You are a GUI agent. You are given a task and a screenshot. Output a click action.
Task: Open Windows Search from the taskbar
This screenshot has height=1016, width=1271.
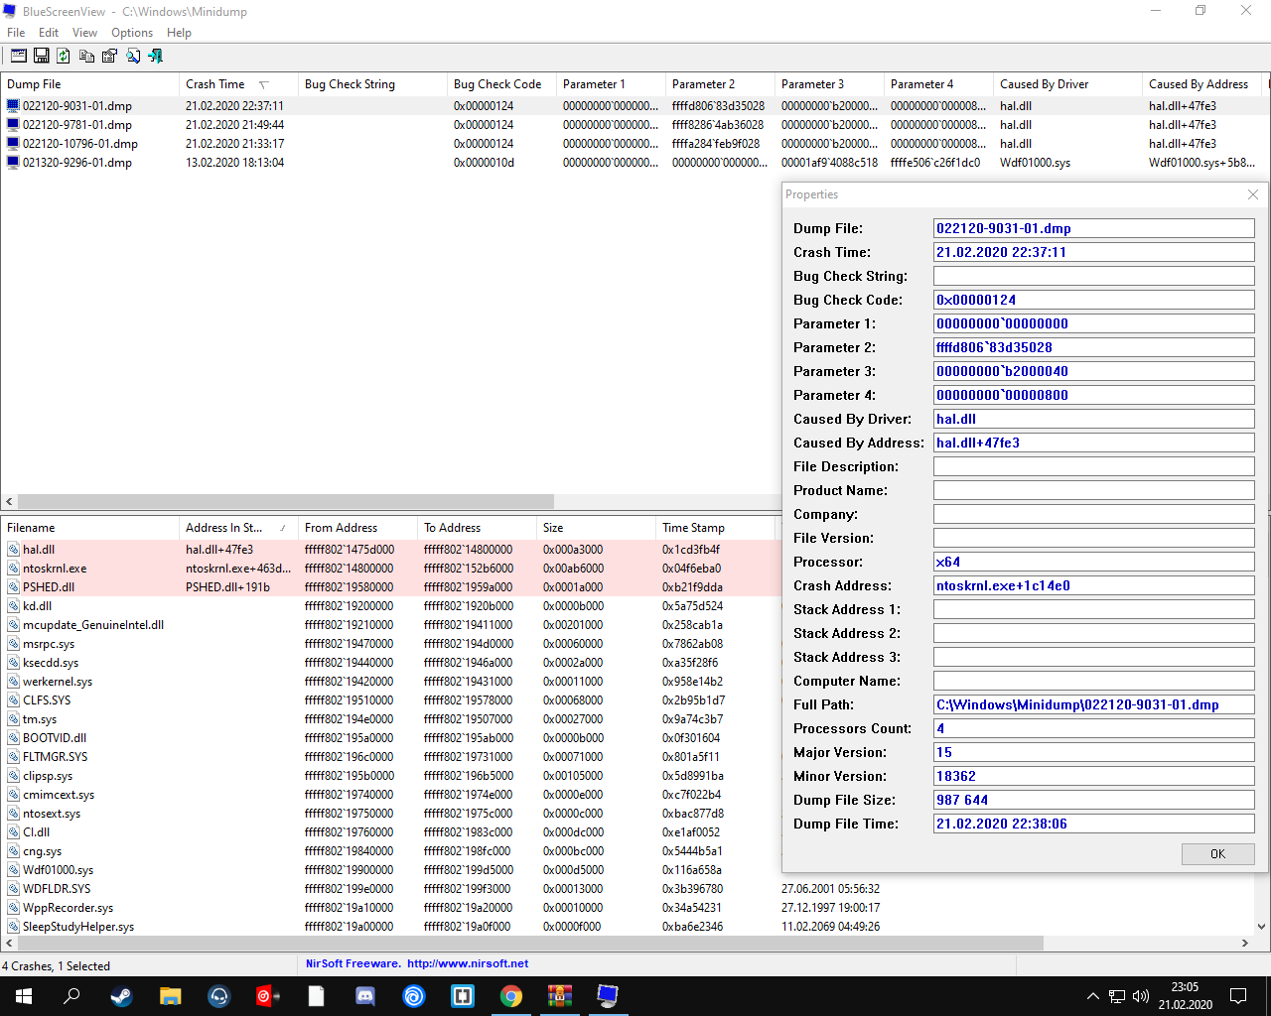(x=71, y=996)
